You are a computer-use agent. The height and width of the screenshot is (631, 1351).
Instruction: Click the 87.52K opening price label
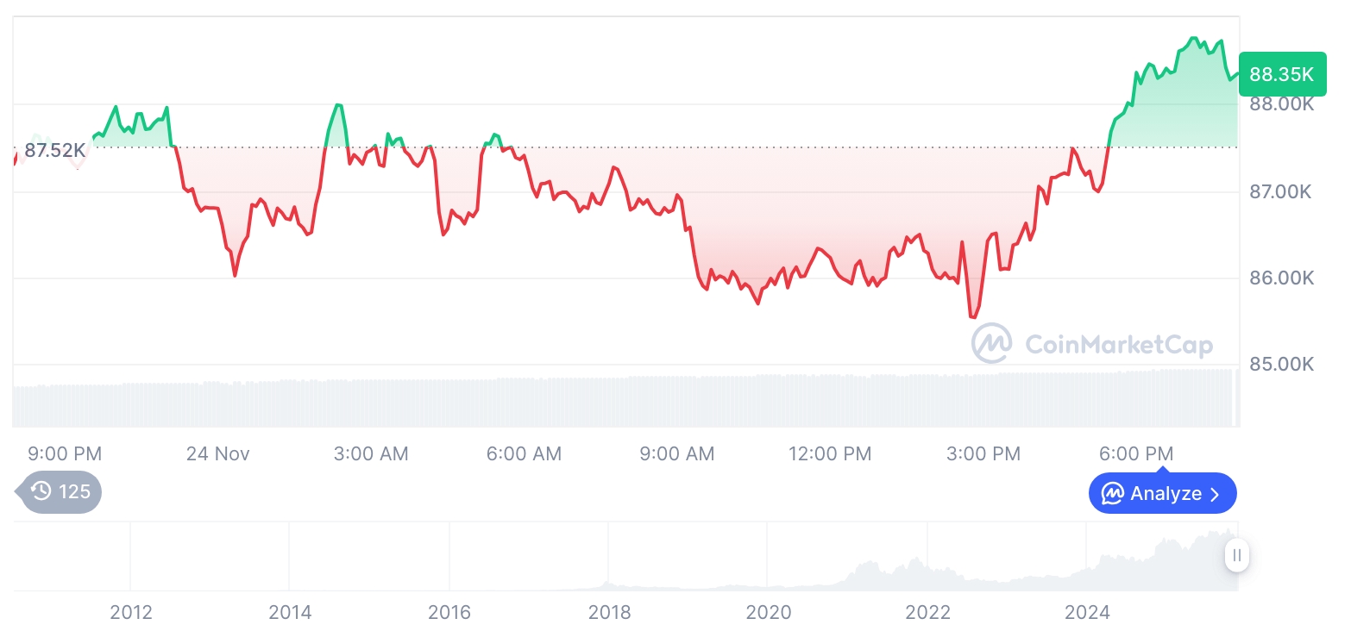pos(54,151)
